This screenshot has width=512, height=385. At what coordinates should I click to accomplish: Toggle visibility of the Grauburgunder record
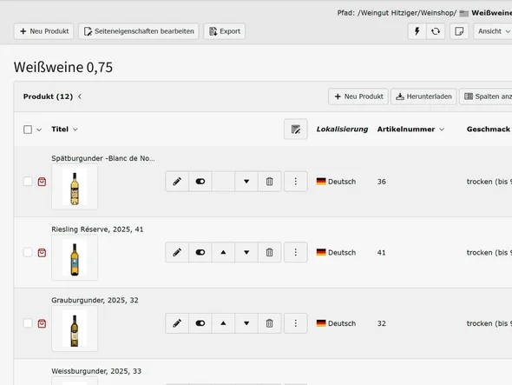coord(200,323)
